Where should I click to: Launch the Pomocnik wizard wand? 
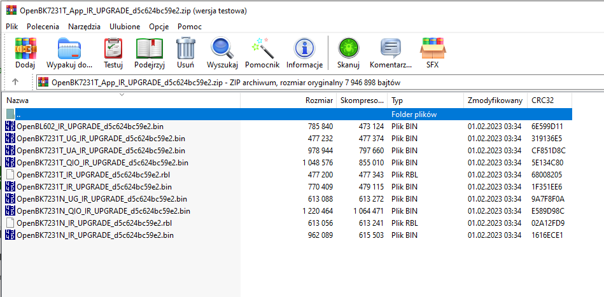[x=262, y=48]
